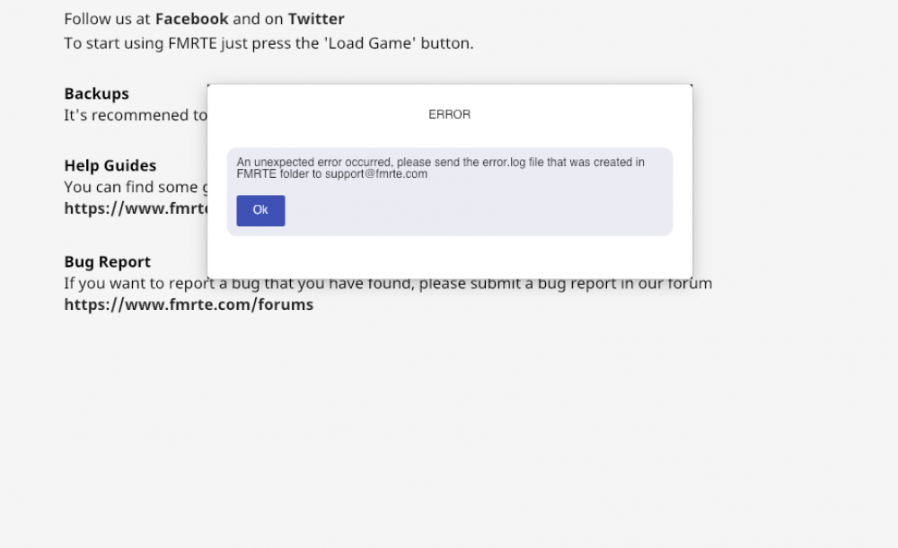Image resolution: width=898 pixels, height=548 pixels.
Task: Click the ERROR dialog title
Action: pyautogui.click(x=449, y=115)
